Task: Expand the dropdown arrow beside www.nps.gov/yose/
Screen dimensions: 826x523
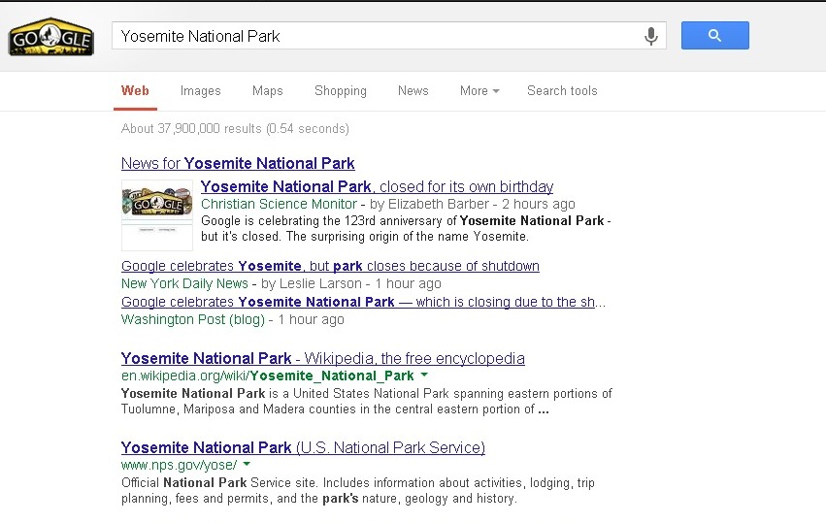Action: [x=247, y=464]
